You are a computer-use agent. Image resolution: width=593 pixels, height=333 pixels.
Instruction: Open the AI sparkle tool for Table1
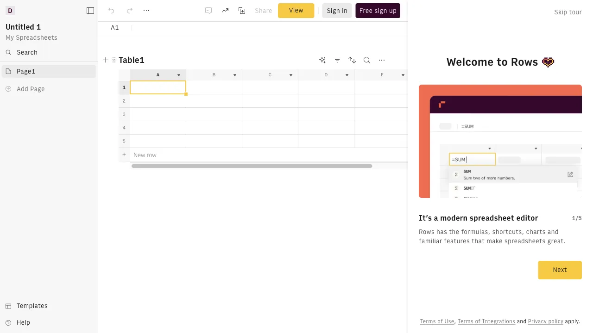(322, 60)
